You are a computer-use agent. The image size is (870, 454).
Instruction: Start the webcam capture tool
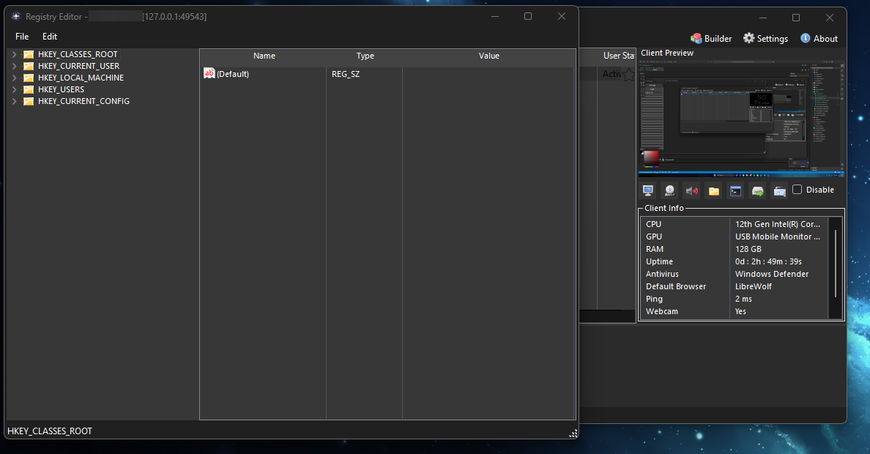[670, 190]
